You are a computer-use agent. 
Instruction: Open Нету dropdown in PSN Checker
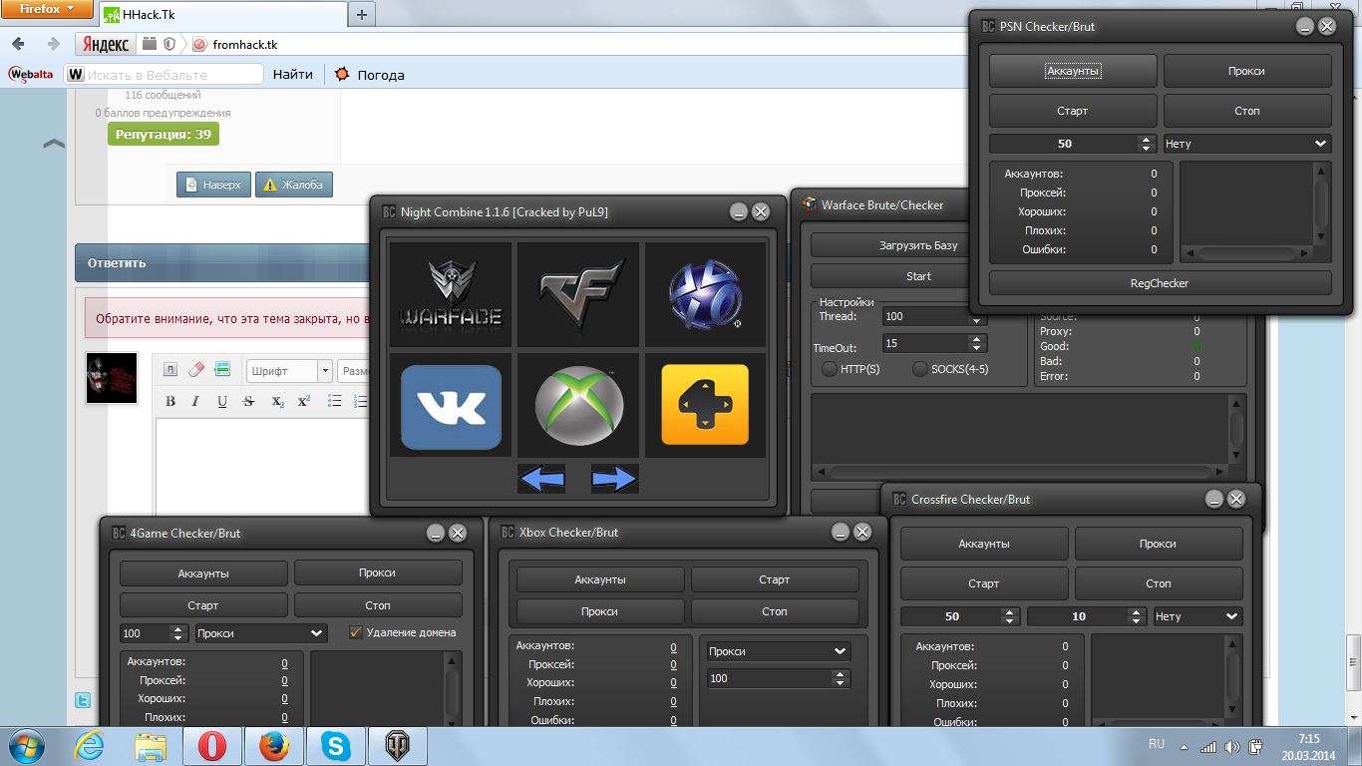coord(1247,144)
